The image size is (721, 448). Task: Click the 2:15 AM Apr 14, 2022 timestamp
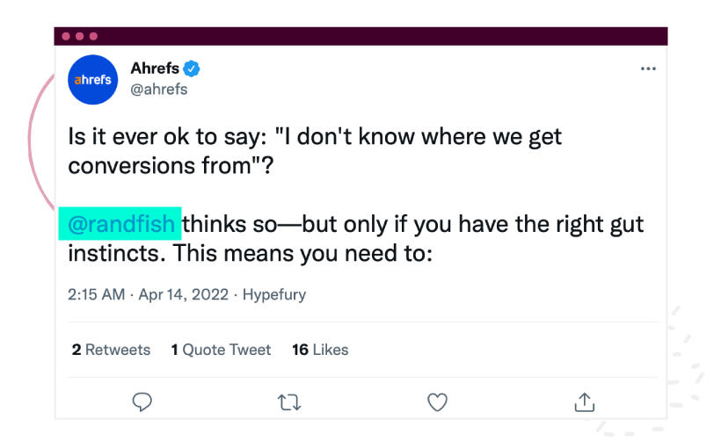click(149, 295)
